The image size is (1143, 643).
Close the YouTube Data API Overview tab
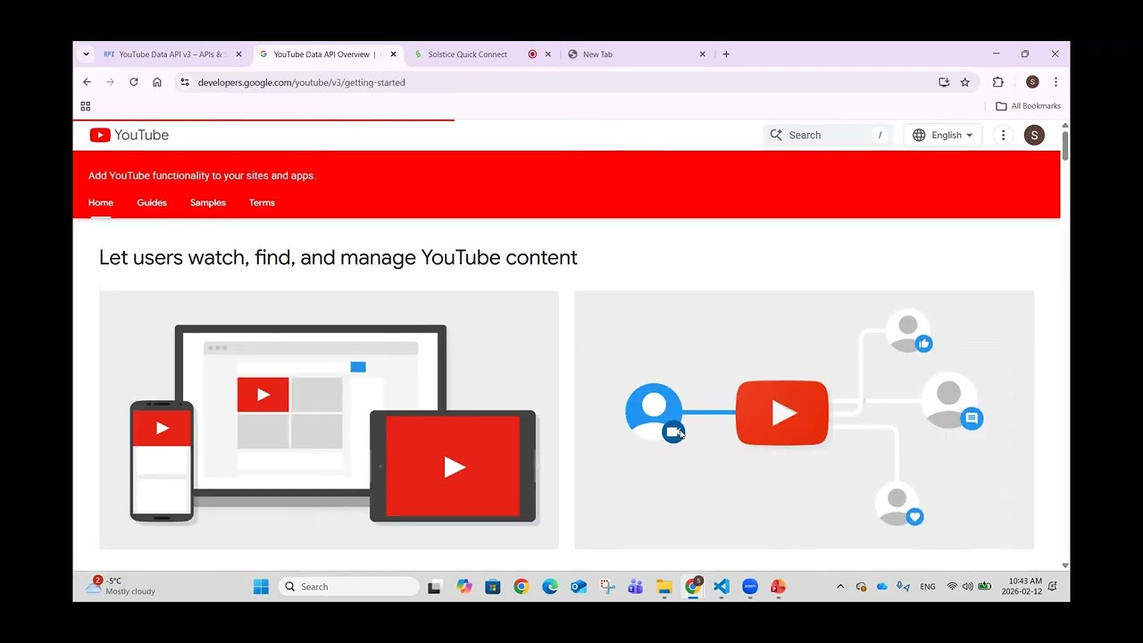[393, 54]
